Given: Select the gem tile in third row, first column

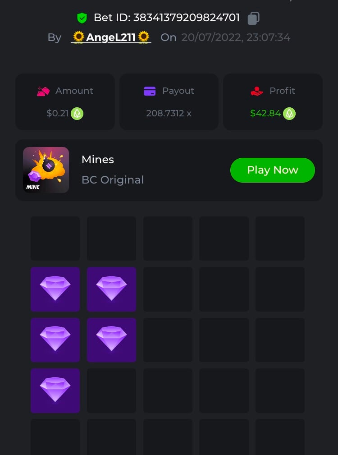Looking at the screenshot, I should 55,340.
